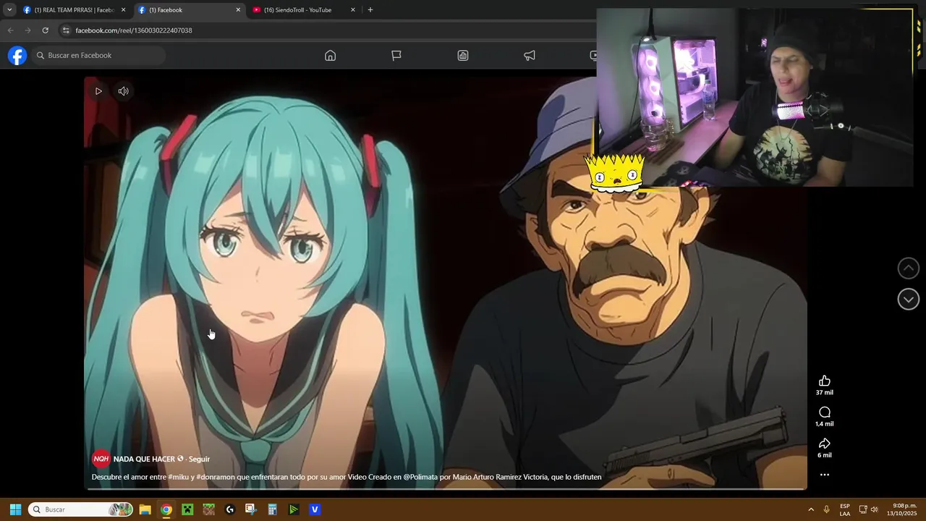The image size is (926, 521).
Task: View site information icon in address bar
Action: (66, 30)
